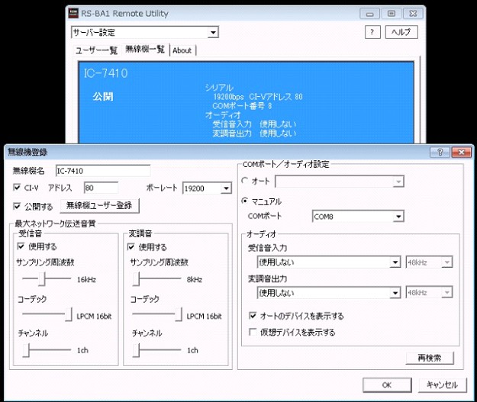This screenshot has width=477, height=402.
Task: Toggle the CI-V checkbox
Action: [x=17, y=188]
